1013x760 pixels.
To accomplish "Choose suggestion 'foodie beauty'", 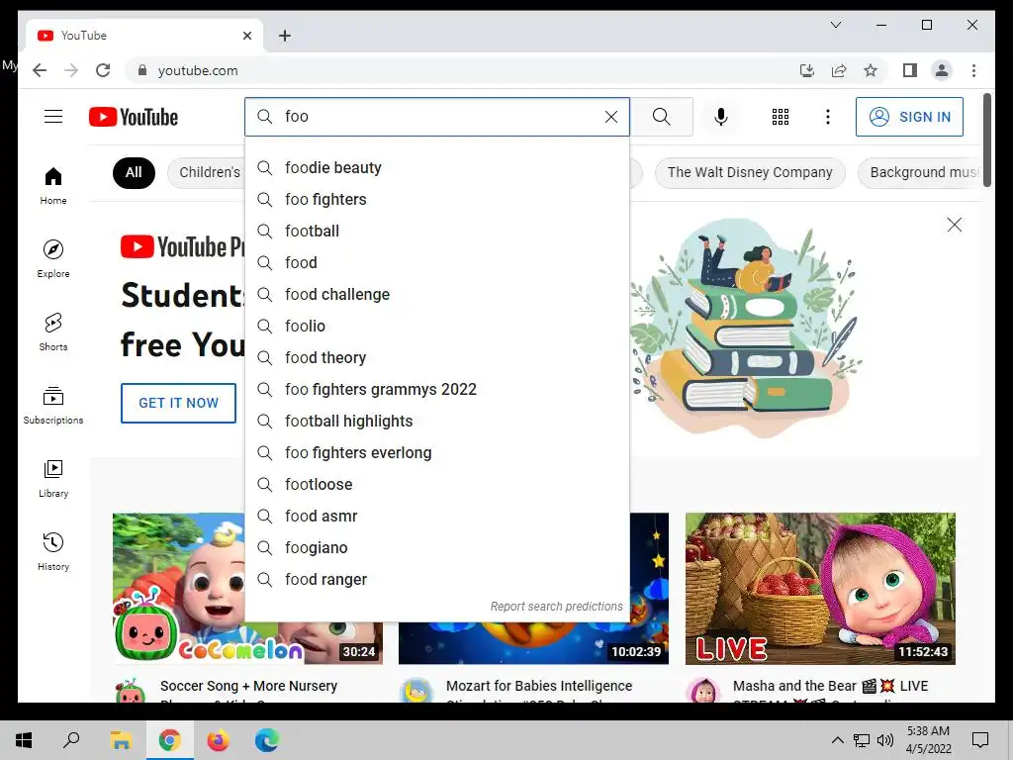I will coord(437,168).
